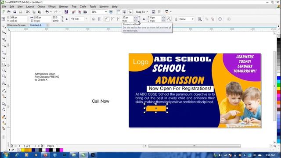Click the Undo arrow icon

coord(47,12)
